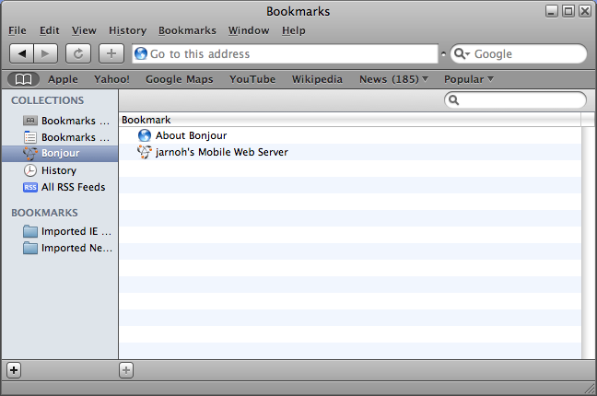Expand the News (185) bookmarks dropdown
The image size is (597, 396).
click(x=393, y=79)
